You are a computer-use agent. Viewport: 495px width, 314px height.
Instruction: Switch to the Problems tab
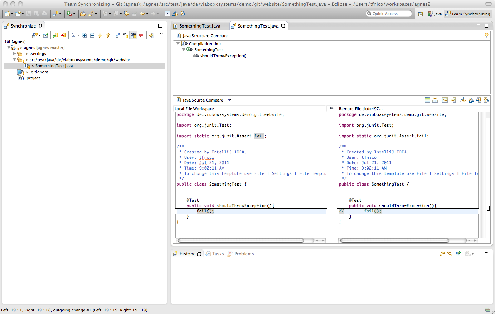coord(241,254)
